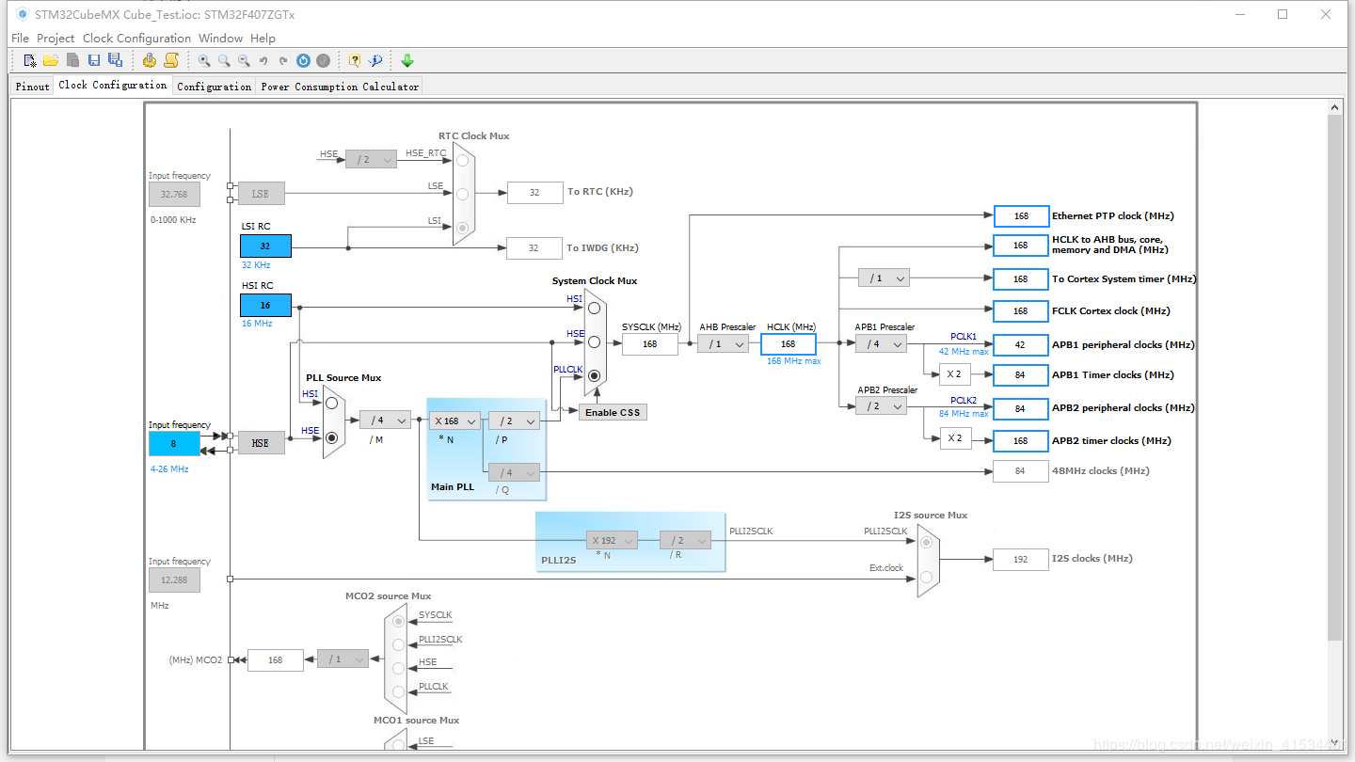Select HSI radio in PLL Source Mux

331,403
